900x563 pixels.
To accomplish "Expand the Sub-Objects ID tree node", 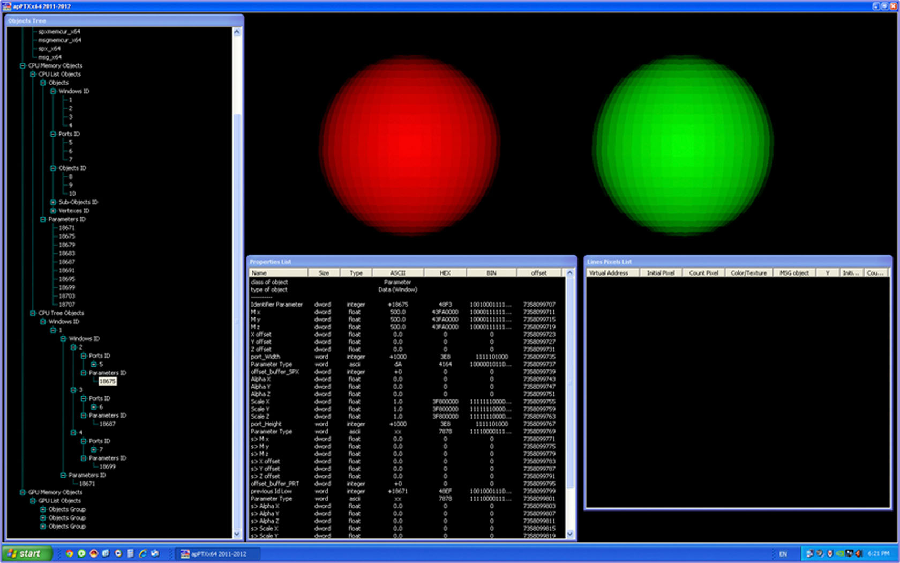I will (x=53, y=202).
